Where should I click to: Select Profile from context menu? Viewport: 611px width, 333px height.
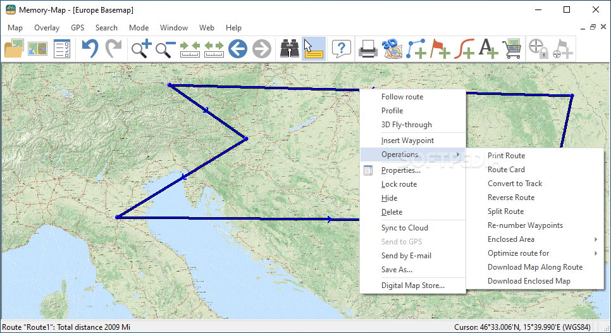(392, 111)
